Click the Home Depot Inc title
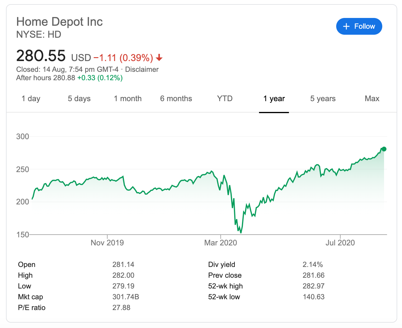The width and height of the screenshot is (402, 328). point(60,22)
